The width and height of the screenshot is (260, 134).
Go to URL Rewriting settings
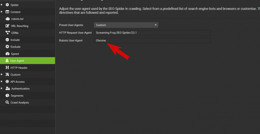point(20,26)
